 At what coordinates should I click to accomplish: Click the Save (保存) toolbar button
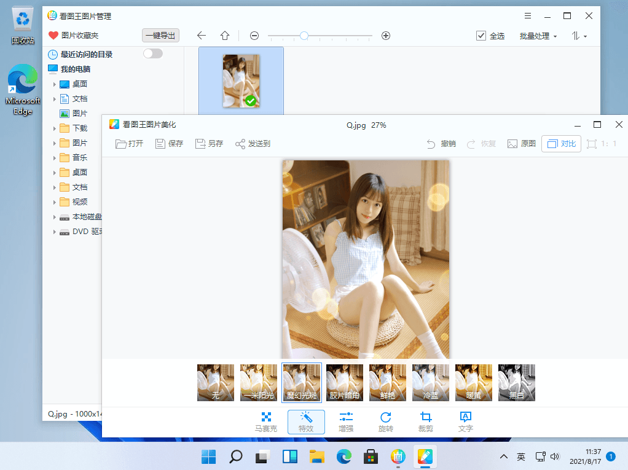169,144
